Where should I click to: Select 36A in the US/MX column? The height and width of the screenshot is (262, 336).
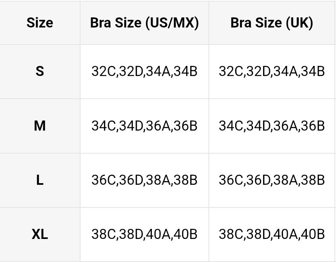[158, 126]
